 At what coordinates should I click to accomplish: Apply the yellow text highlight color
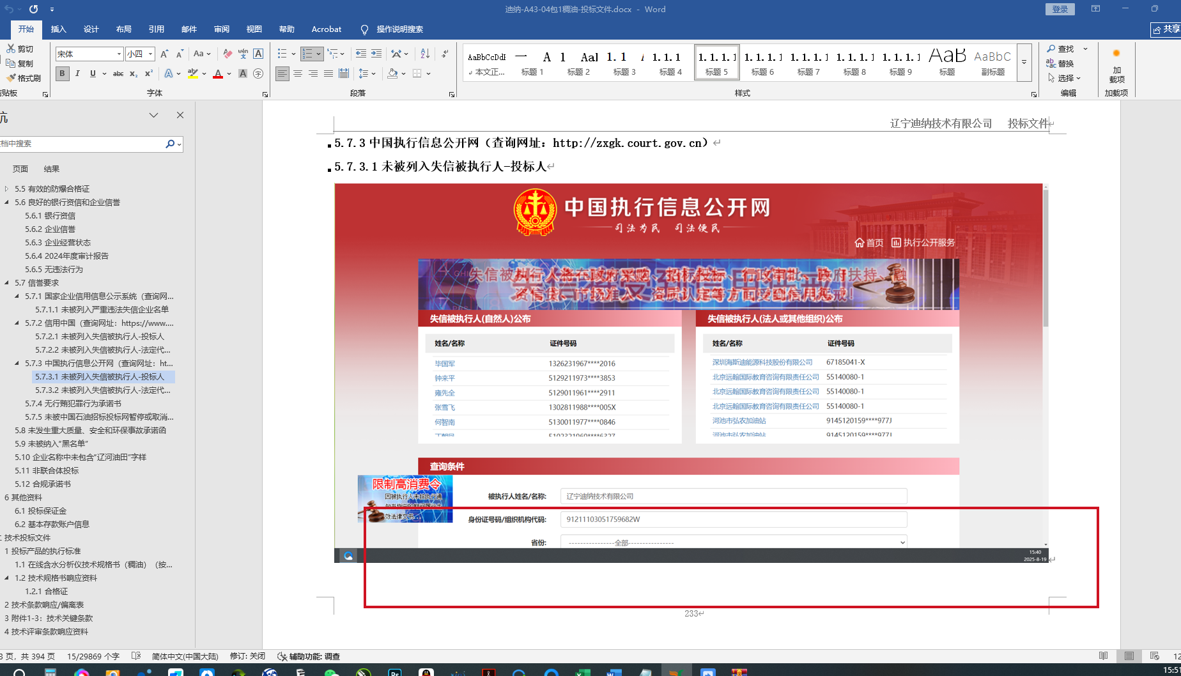click(193, 73)
